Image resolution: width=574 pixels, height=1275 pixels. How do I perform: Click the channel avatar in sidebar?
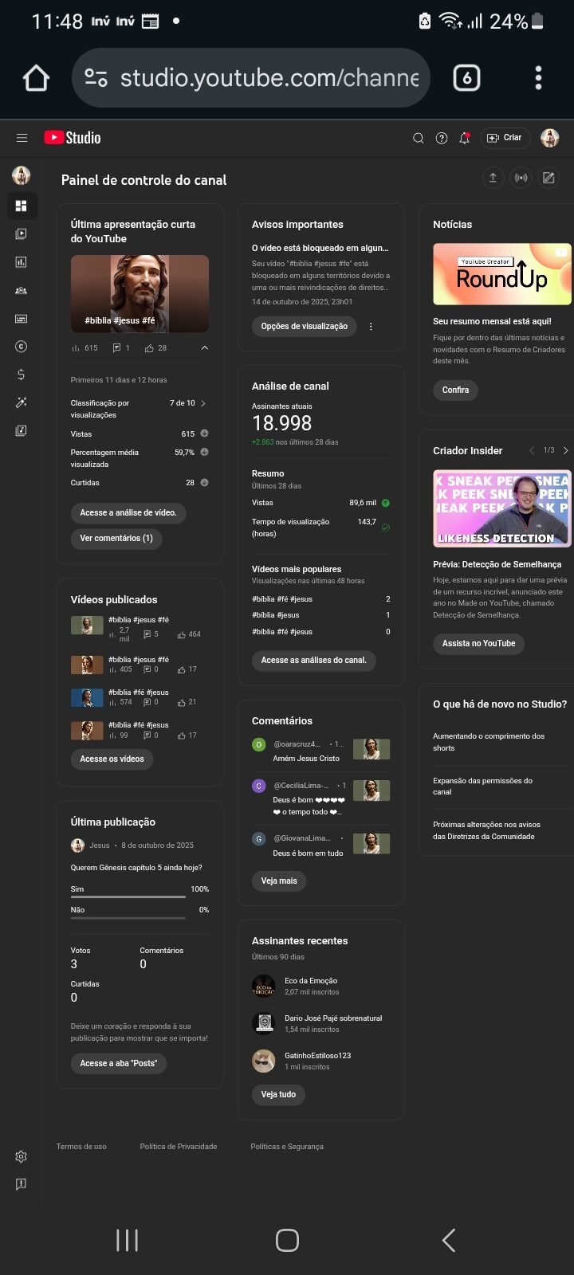[x=22, y=175]
